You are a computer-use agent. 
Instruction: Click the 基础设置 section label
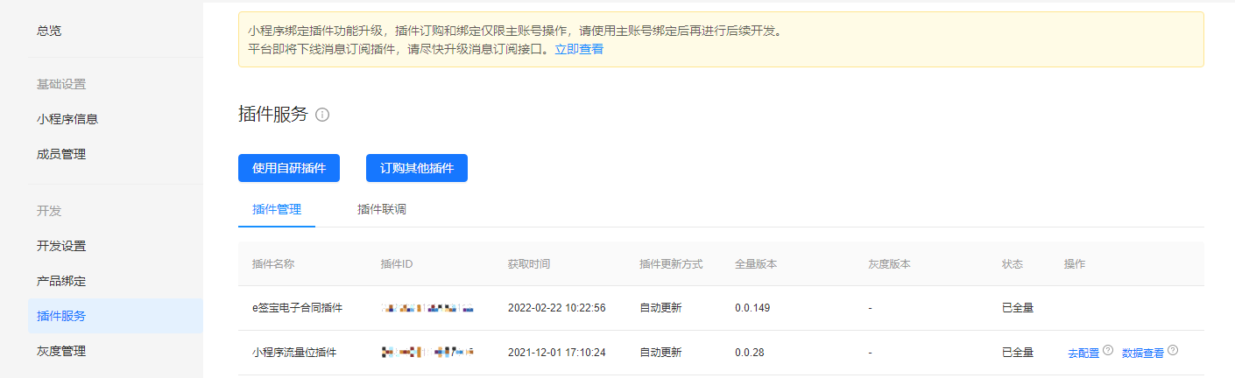pyautogui.click(x=61, y=84)
